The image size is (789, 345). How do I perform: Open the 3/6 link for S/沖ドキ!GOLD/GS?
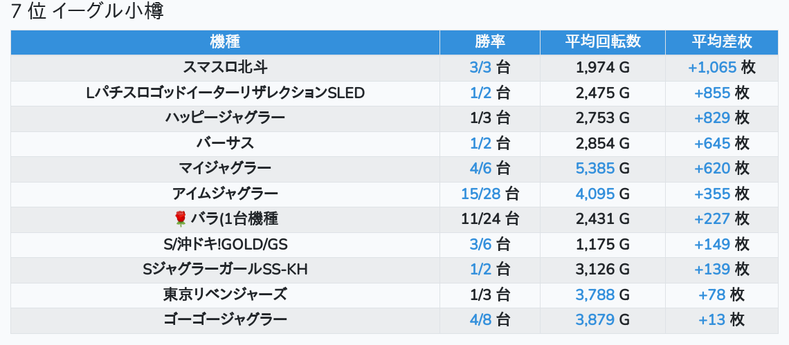pos(480,244)
